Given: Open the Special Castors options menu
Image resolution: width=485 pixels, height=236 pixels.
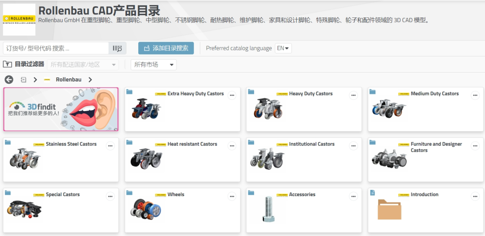Looking at the screenshot, I should (110, 196).
